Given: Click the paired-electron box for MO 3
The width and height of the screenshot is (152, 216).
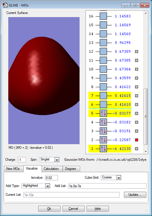Looking at the screenshot, I should pos(103,131).
